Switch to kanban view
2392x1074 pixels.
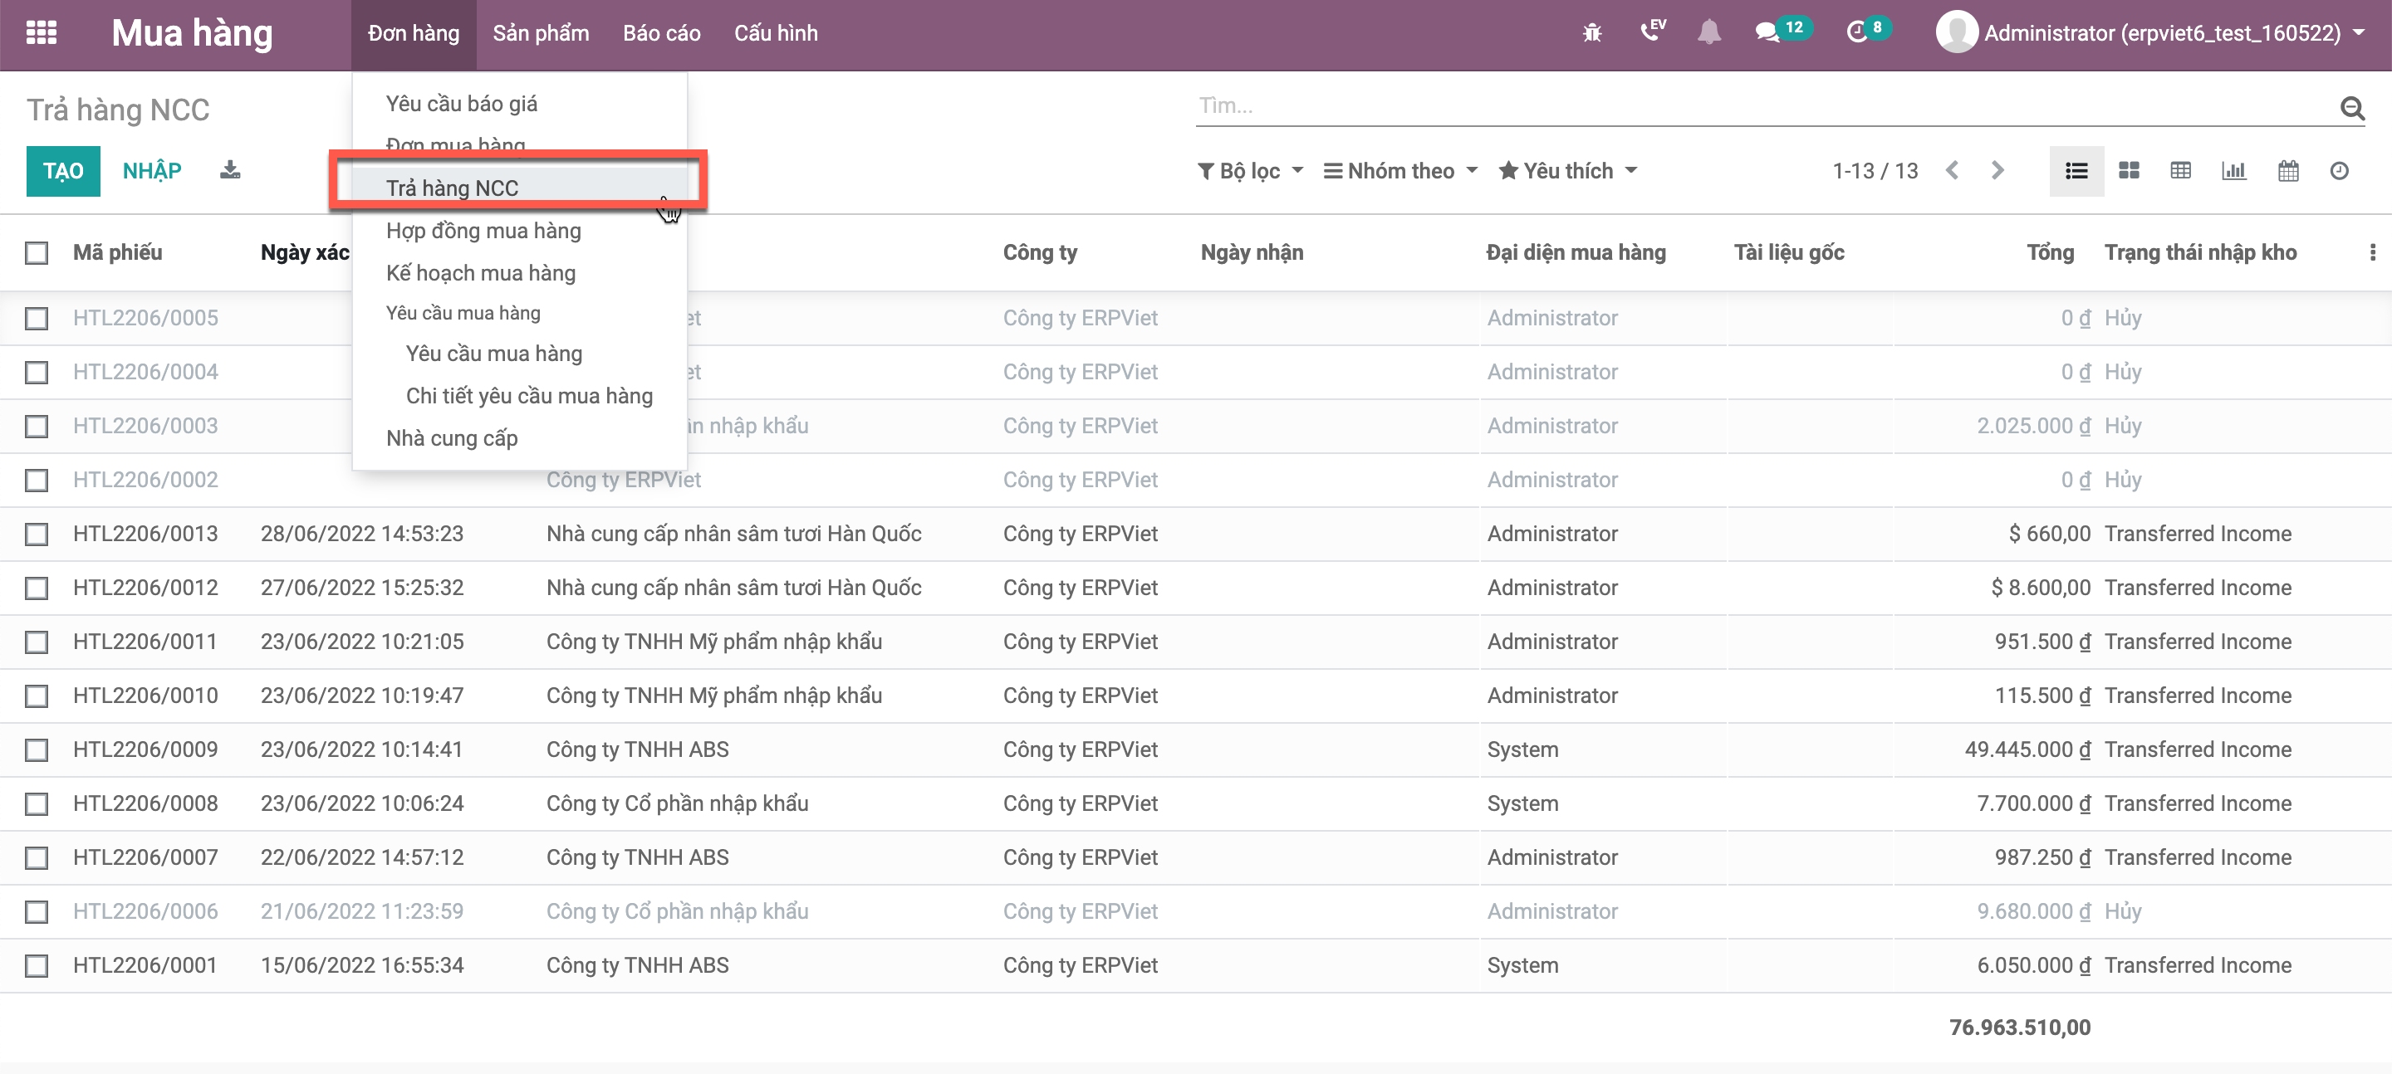(2128, 171)
